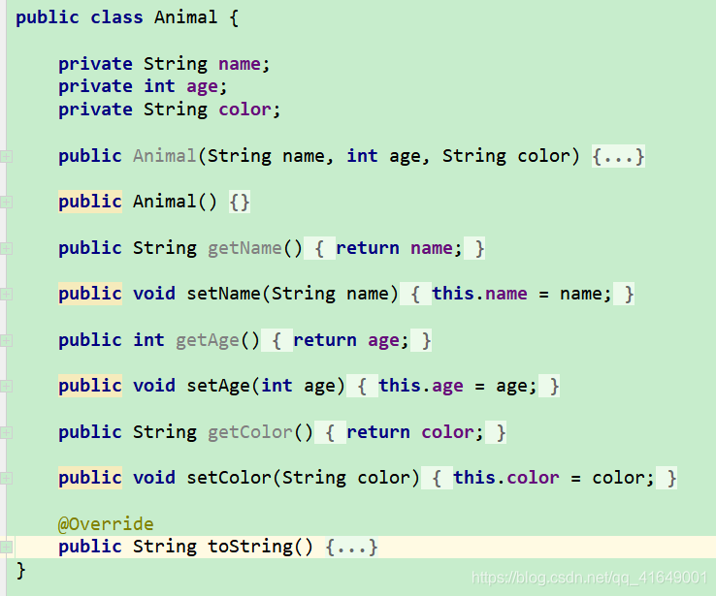Expand the gutter fold icon for getColor()
Screen dimensions: 716x596
click(6, 433)
